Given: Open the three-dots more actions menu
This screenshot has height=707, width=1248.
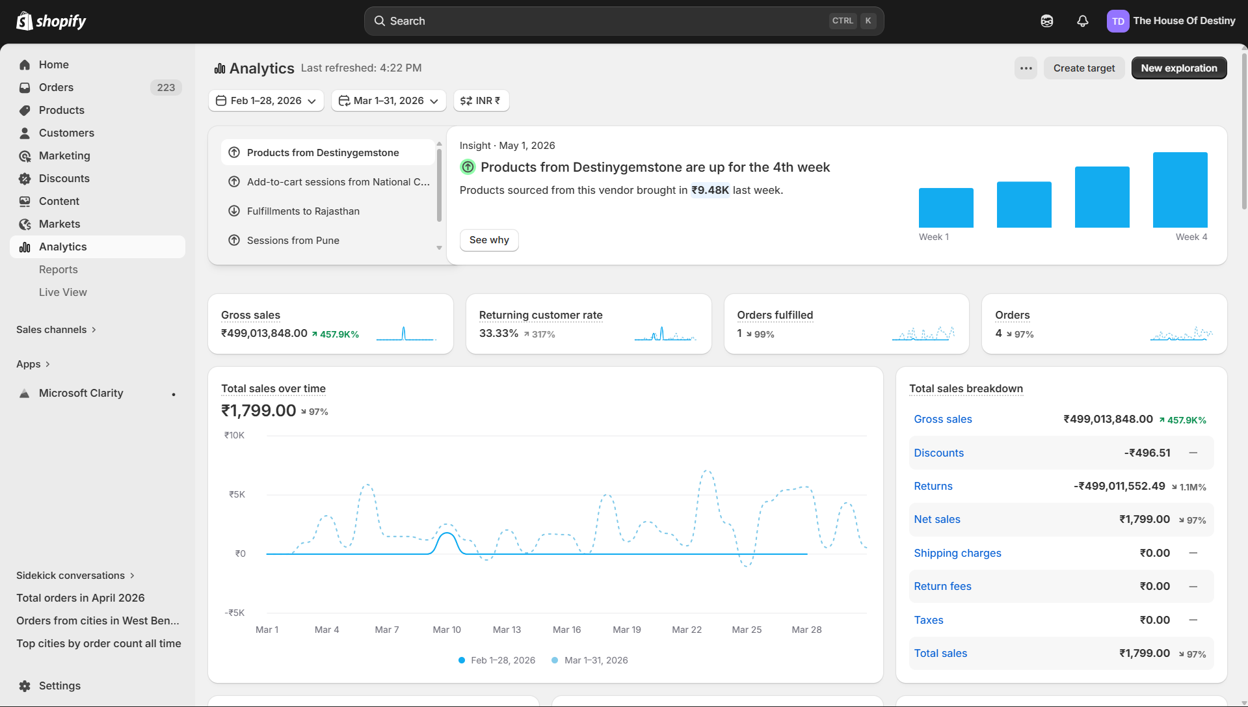Looking at the screenshot, I should tap(1026, 68).
